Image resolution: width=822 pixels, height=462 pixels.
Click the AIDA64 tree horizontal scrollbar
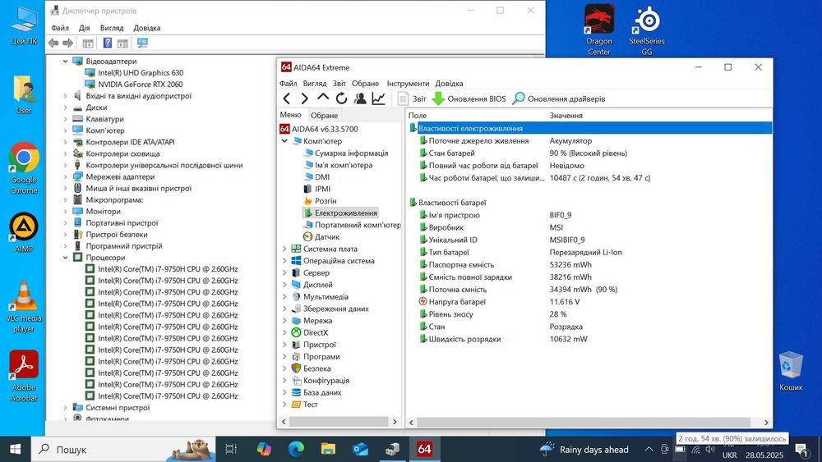[x=339, y=422]
